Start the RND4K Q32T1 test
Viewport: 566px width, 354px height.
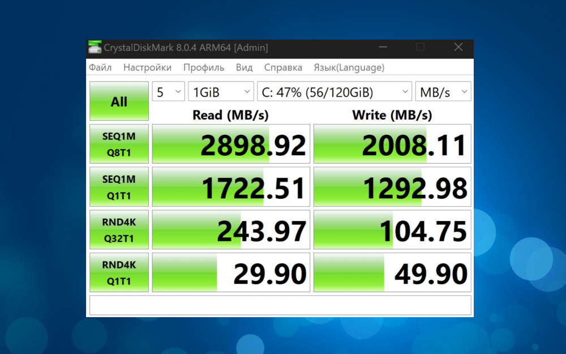pos(119,230)
